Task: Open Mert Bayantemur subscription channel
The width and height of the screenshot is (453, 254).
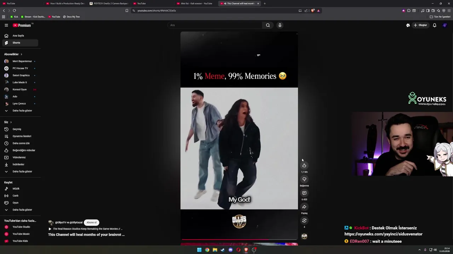Action: pos(20,61)
